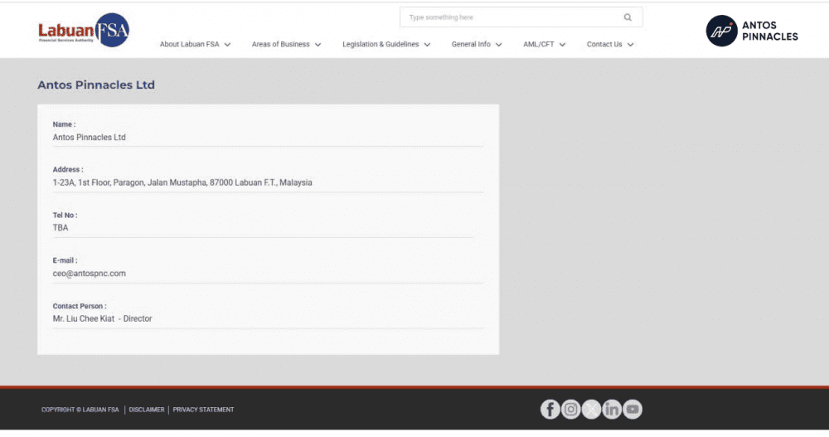Click the Antos Pinnacles Ltd page heading
This screenshot has width=829, height=437.
click(x=96, y=85)
